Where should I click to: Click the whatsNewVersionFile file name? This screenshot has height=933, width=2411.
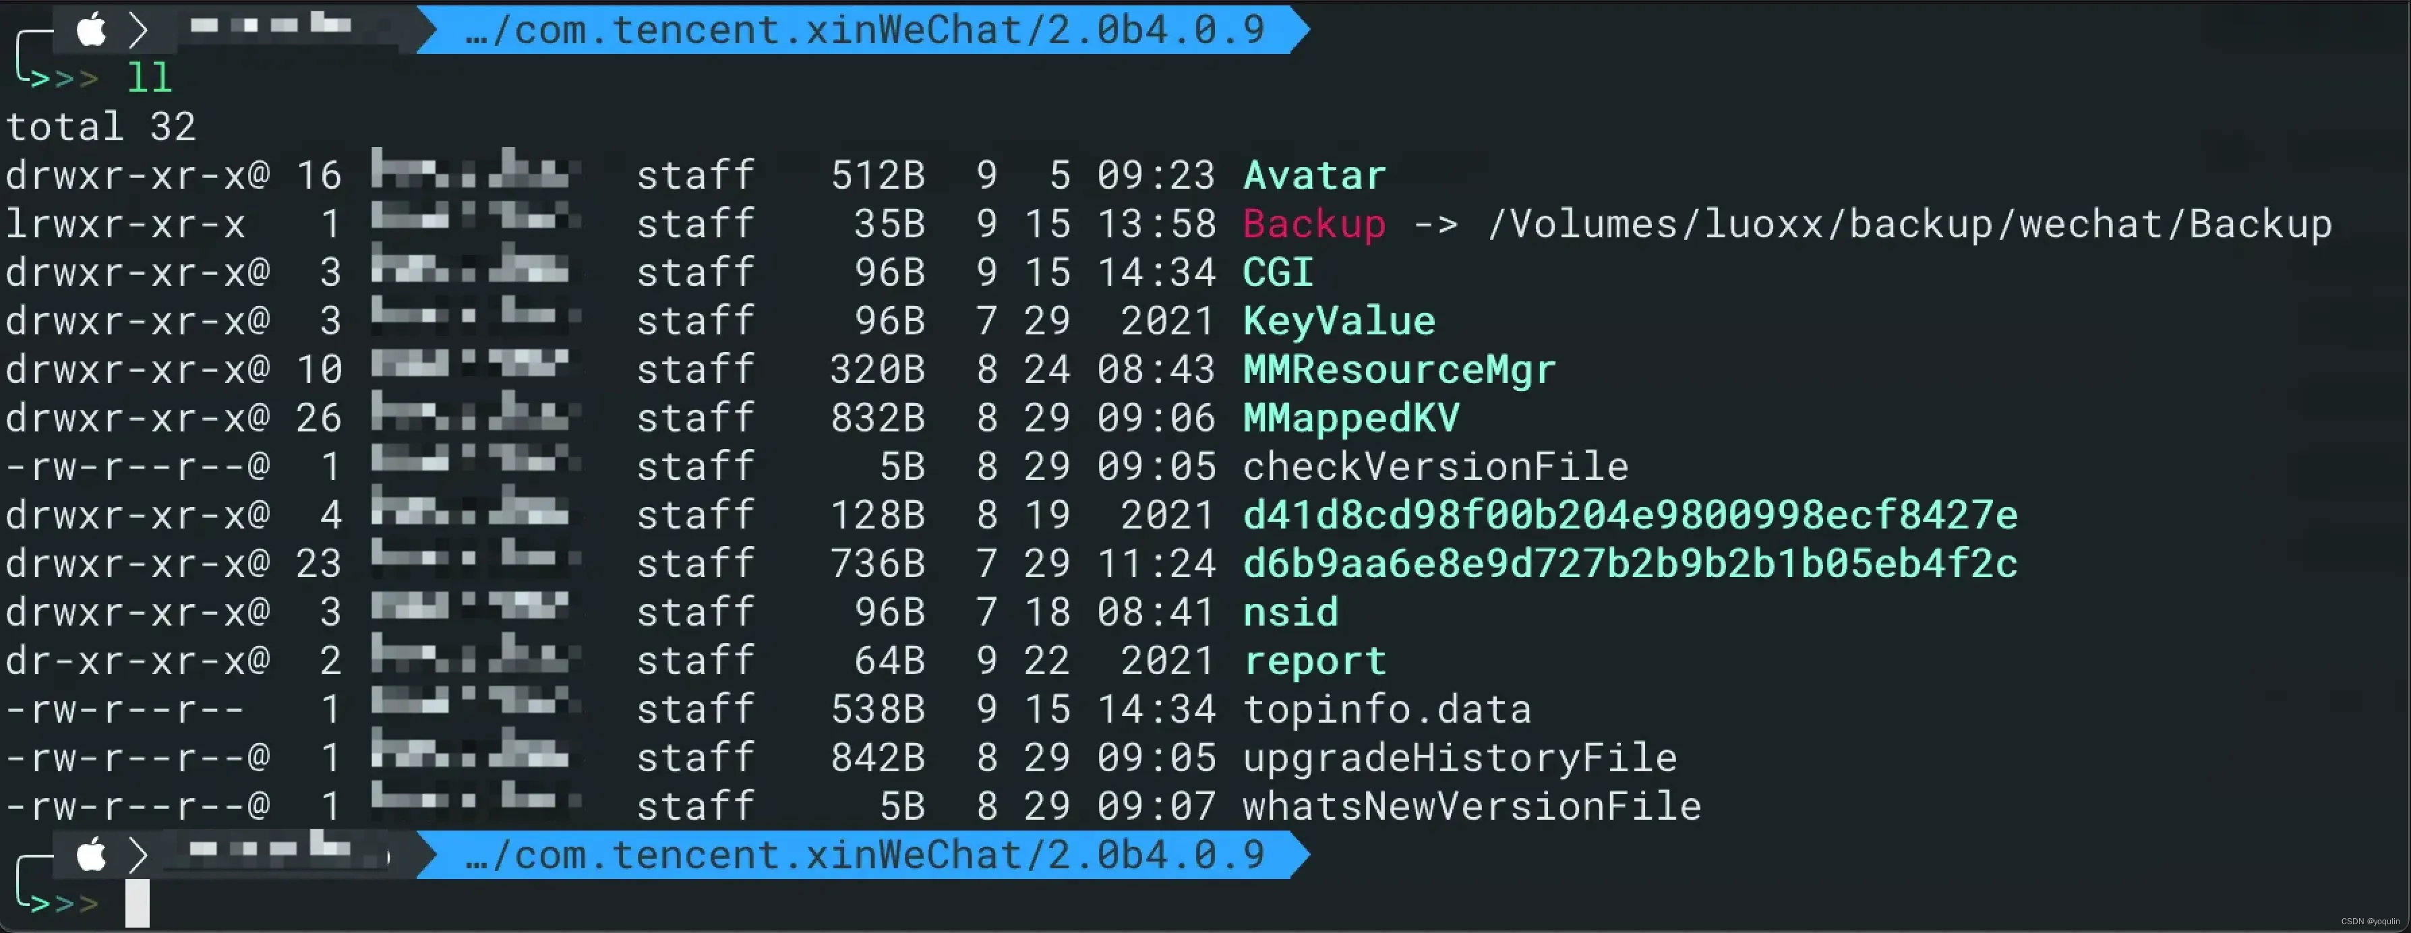pos(1472,806)
